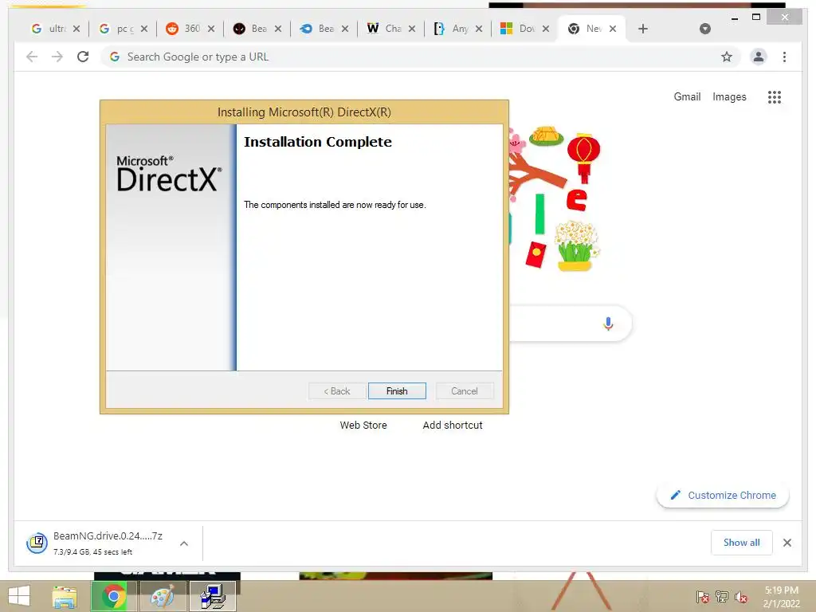Click the greyed Cancel button in DirectX dialog
This screenshot has height=612, width=816.
465,390
